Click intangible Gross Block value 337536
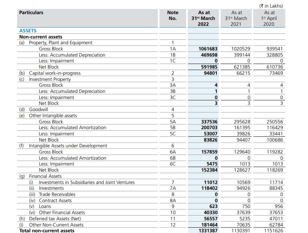 209,122
